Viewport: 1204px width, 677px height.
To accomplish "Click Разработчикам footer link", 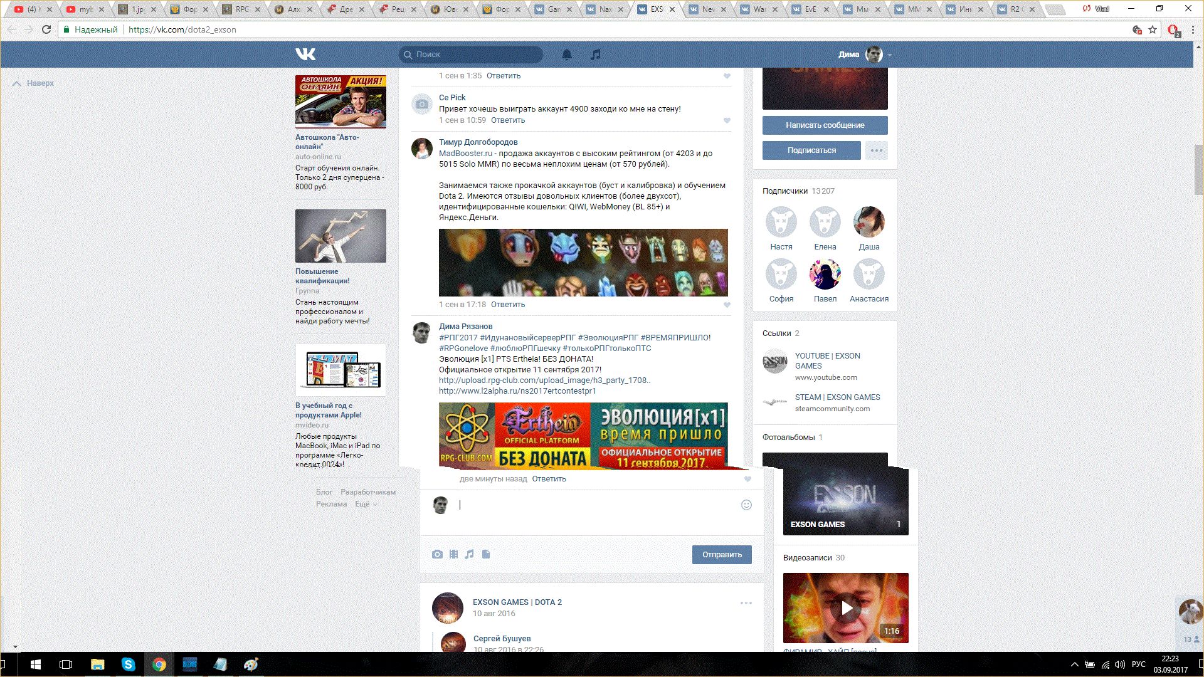I will tap(368, 492).
